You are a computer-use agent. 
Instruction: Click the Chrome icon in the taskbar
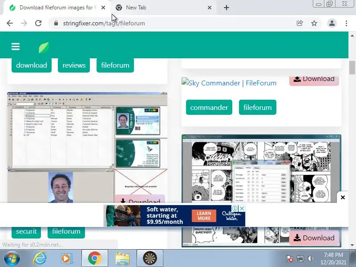[x=94, y=259]
